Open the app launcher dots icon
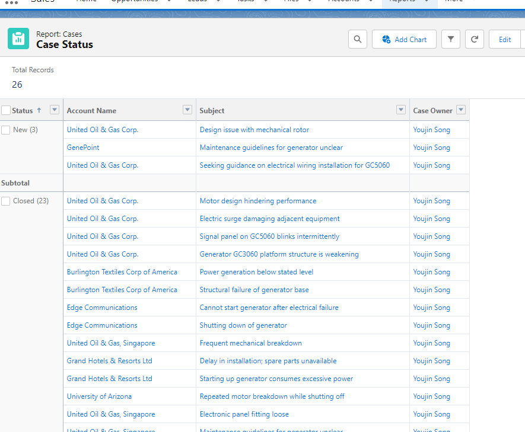 tap(11, 3)
